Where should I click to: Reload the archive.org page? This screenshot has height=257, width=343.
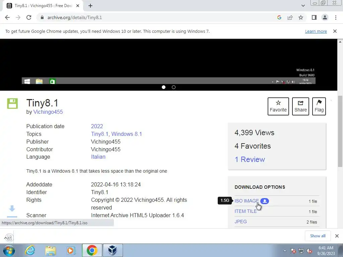[29, 17]
